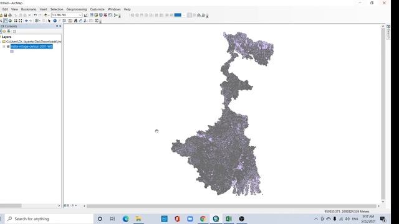Click the layer's purple symbol swatch
Screen dimensions: 399x224
(x=12, y=51)
